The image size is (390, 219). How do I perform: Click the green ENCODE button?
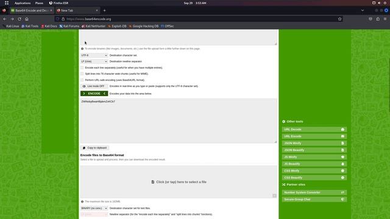(x=94, y=94)
